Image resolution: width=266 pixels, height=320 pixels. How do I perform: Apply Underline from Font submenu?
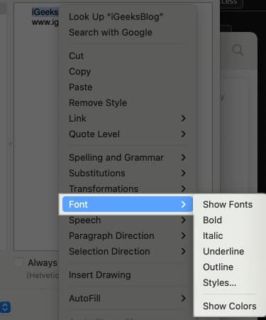(229, 252)
